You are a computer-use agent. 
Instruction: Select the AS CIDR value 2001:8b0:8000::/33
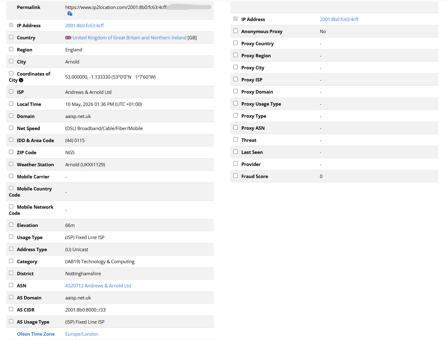point(85,310)
